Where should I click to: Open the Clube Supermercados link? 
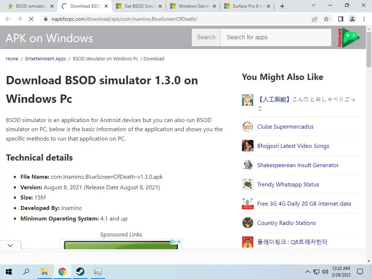click(x=285, y=127)
